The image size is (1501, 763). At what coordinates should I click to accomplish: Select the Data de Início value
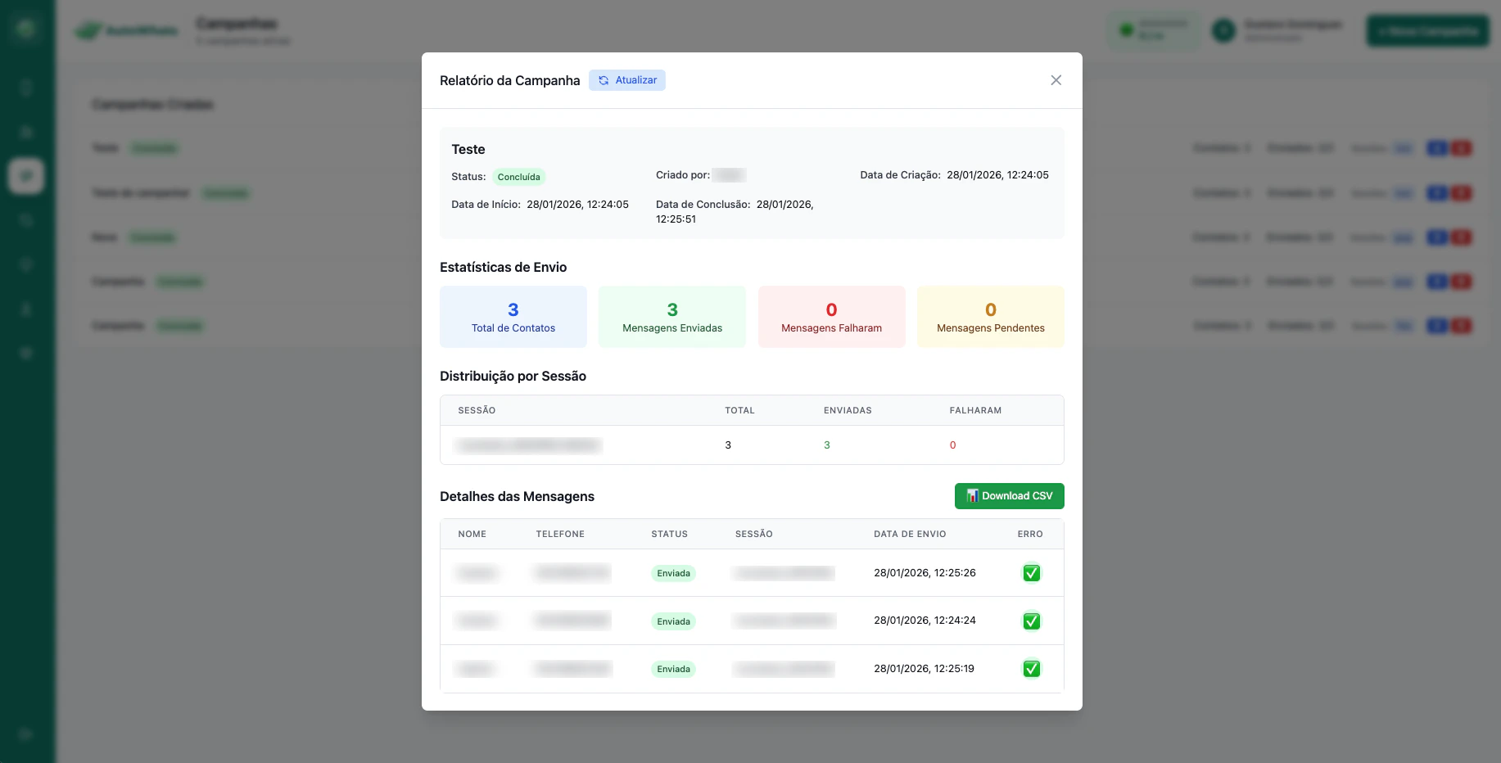[577, 205]
